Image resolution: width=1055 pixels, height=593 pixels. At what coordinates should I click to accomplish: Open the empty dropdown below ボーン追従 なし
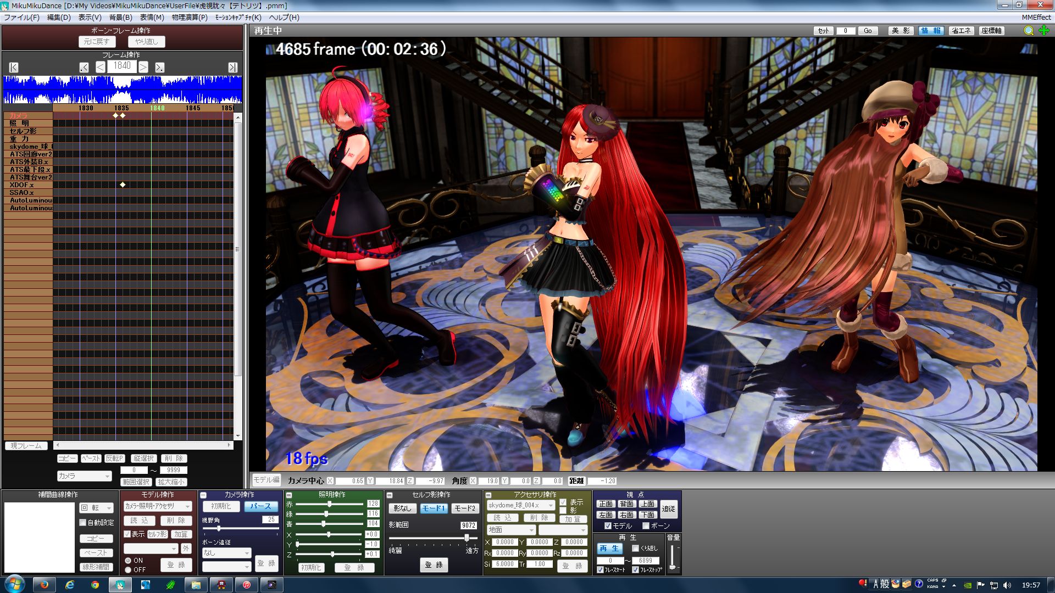tap(226, 566)
